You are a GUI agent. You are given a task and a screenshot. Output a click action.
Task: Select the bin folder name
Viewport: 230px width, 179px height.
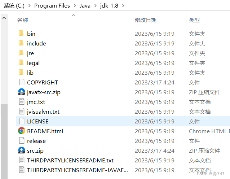[x=31, y=34]
